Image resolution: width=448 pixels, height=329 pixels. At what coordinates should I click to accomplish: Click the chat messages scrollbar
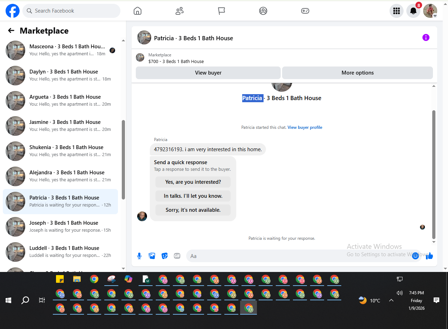tap(434, 174)
